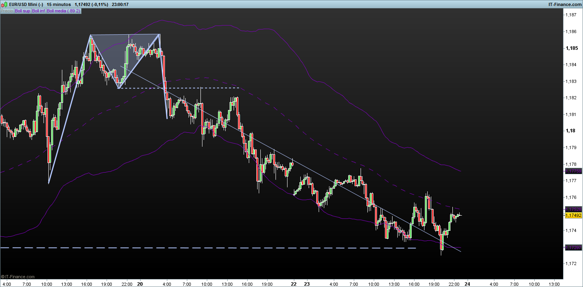Click the 15 minutos timeframe label
The height and width of the screenshot is (287, 583).
pos(59,4)
